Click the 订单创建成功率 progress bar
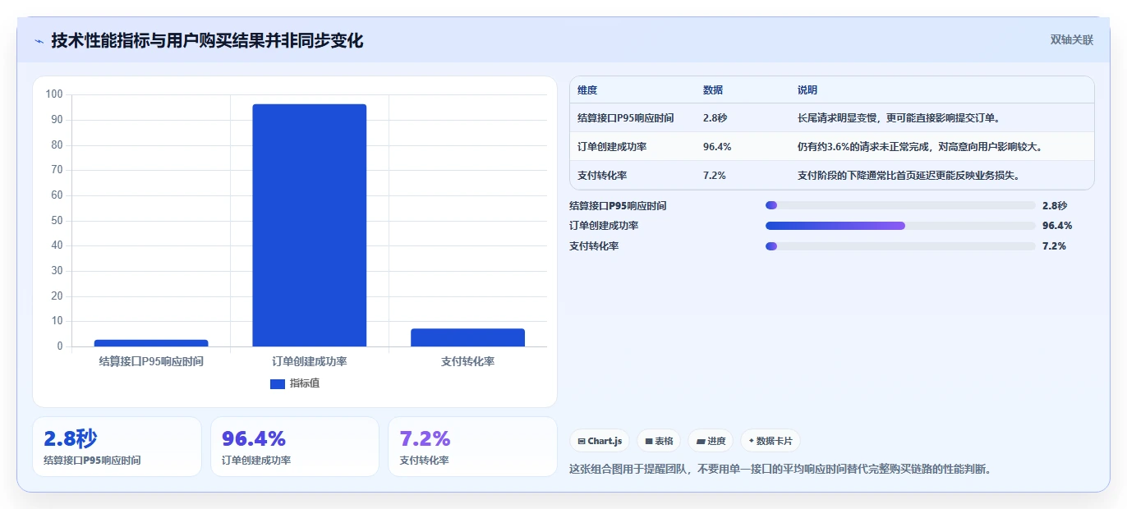Screen dimensions: 1127x509 899,226
